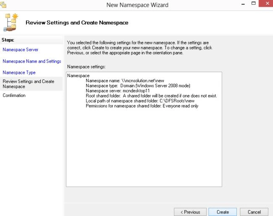Click the 'Namespace settings:' label

pos(87,67)
